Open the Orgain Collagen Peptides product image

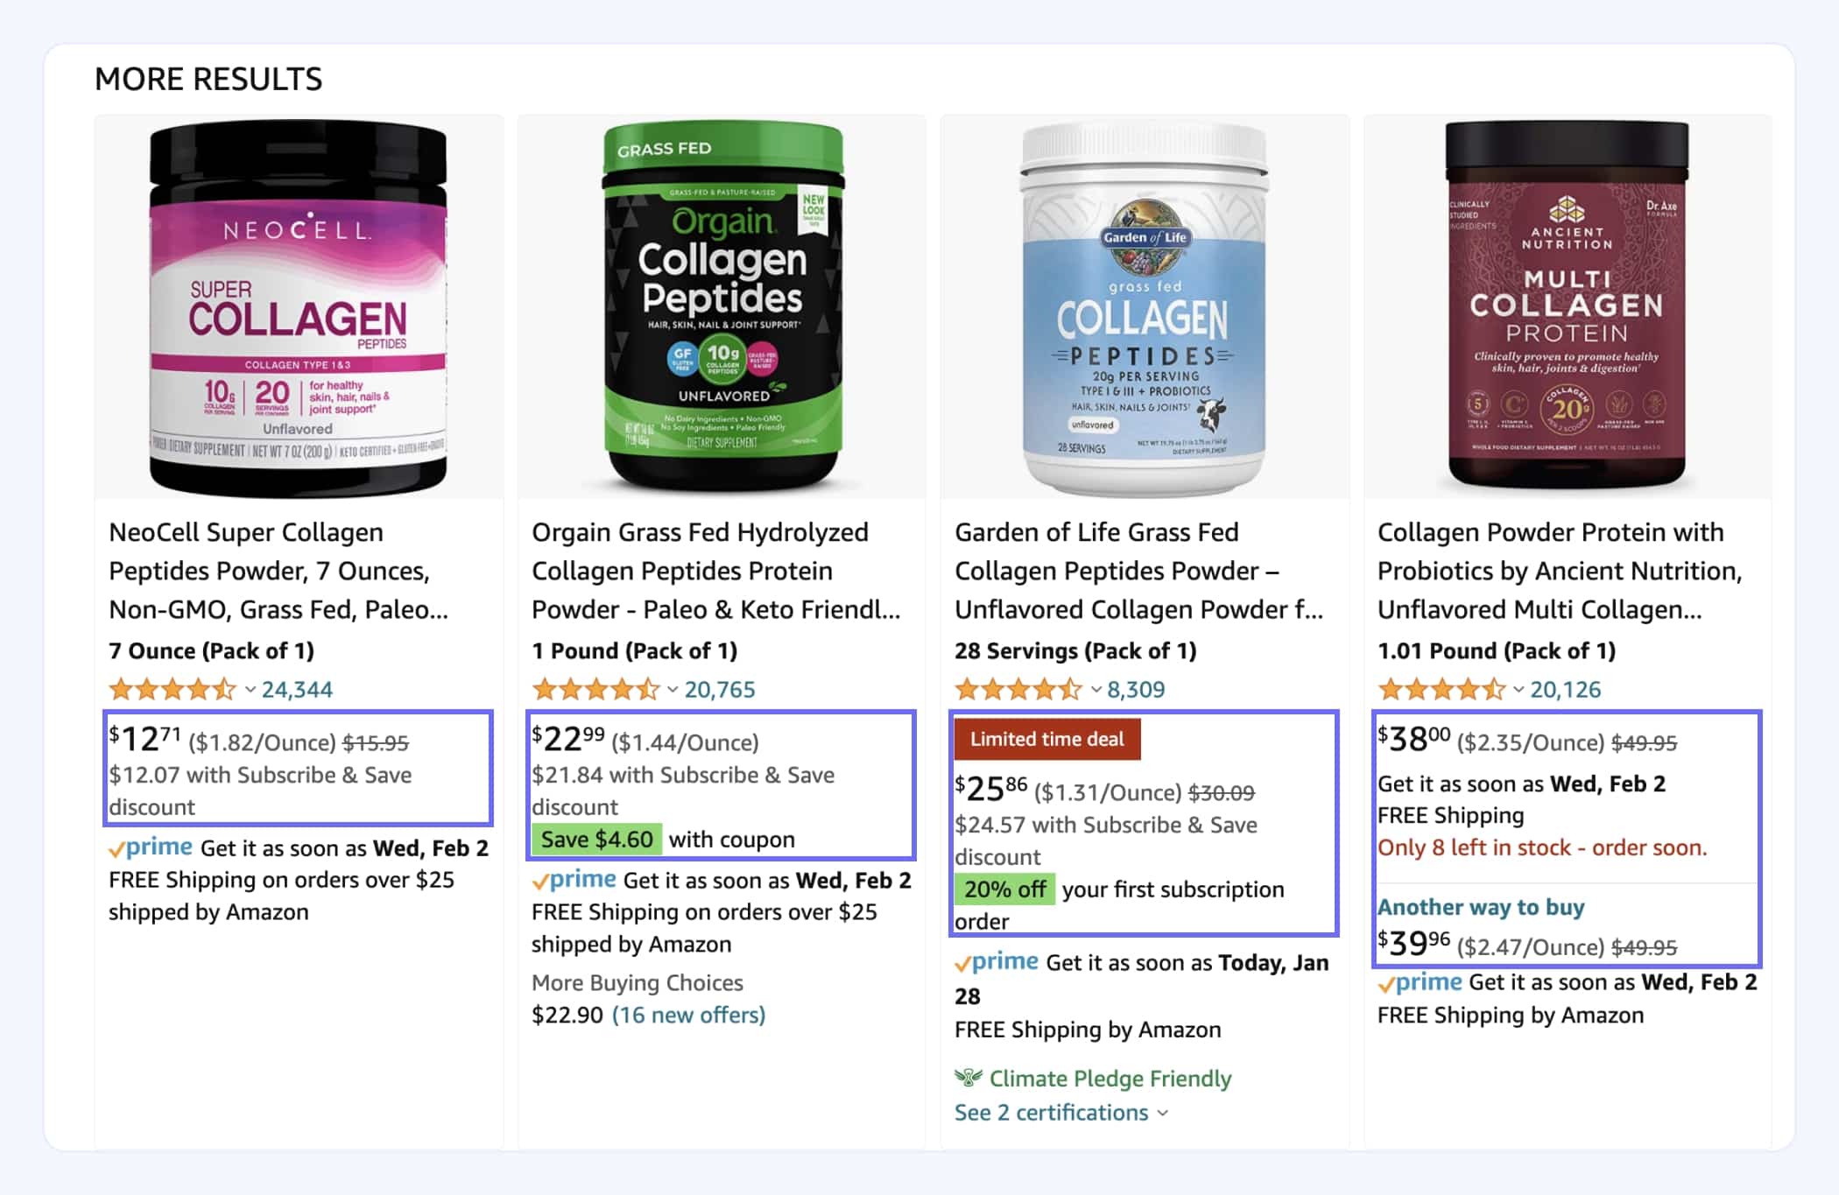[722, 306]
